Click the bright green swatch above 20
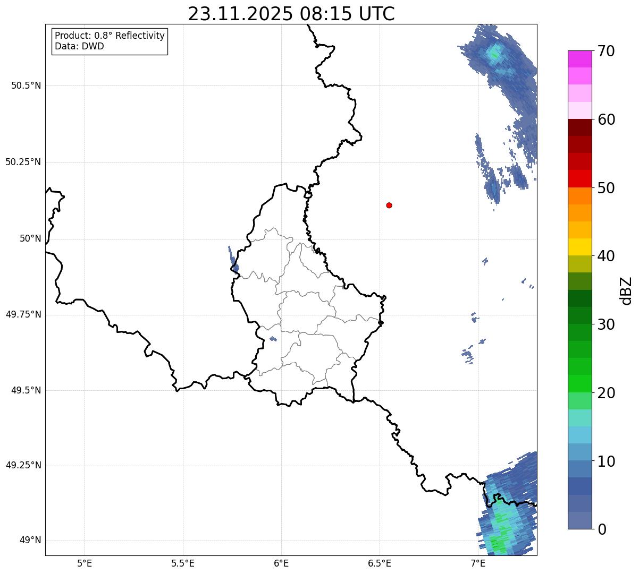This screenshot has width=639, height=574. click(579, 384)
